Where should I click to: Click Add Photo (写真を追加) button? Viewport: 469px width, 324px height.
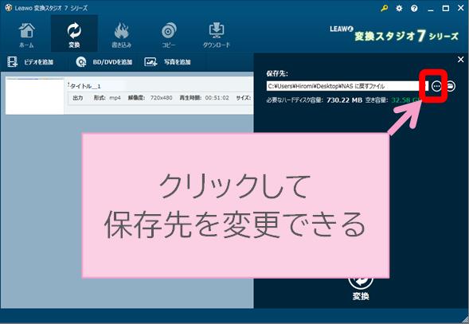(x=167, y=62)
